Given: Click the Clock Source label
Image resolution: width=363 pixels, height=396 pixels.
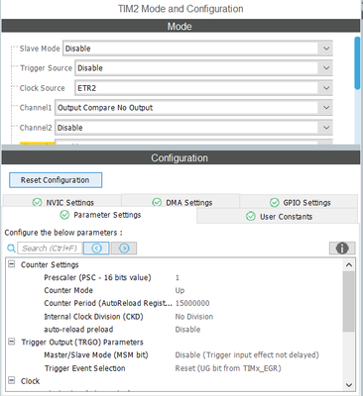Looking at the screenshot, I should [x=42, y=88].
